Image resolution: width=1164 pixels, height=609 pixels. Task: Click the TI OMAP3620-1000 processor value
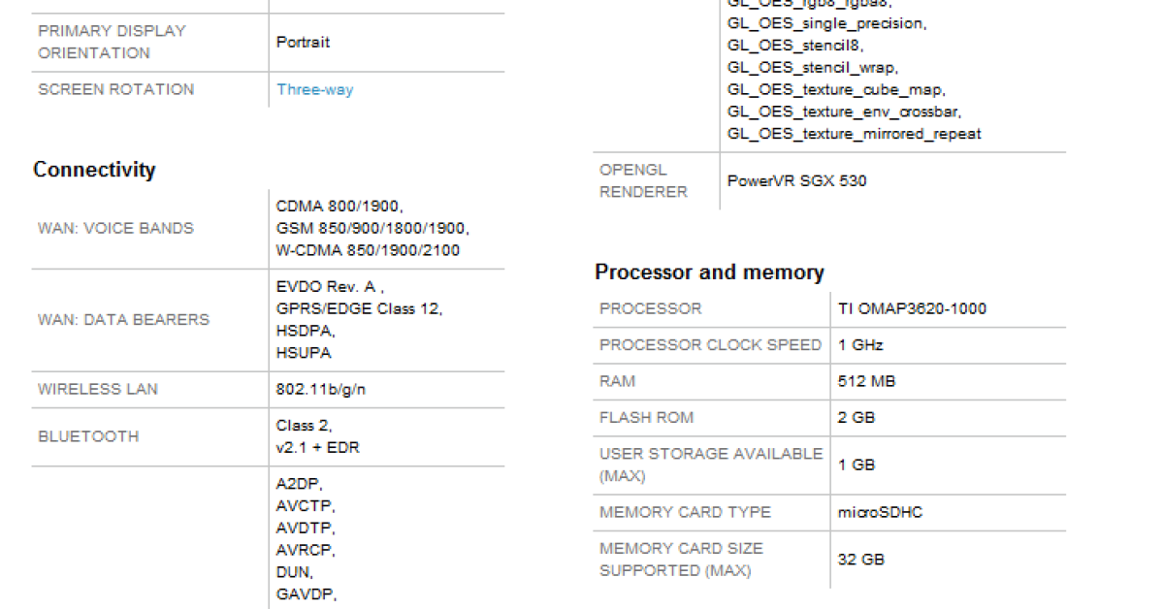pos(912,308)
